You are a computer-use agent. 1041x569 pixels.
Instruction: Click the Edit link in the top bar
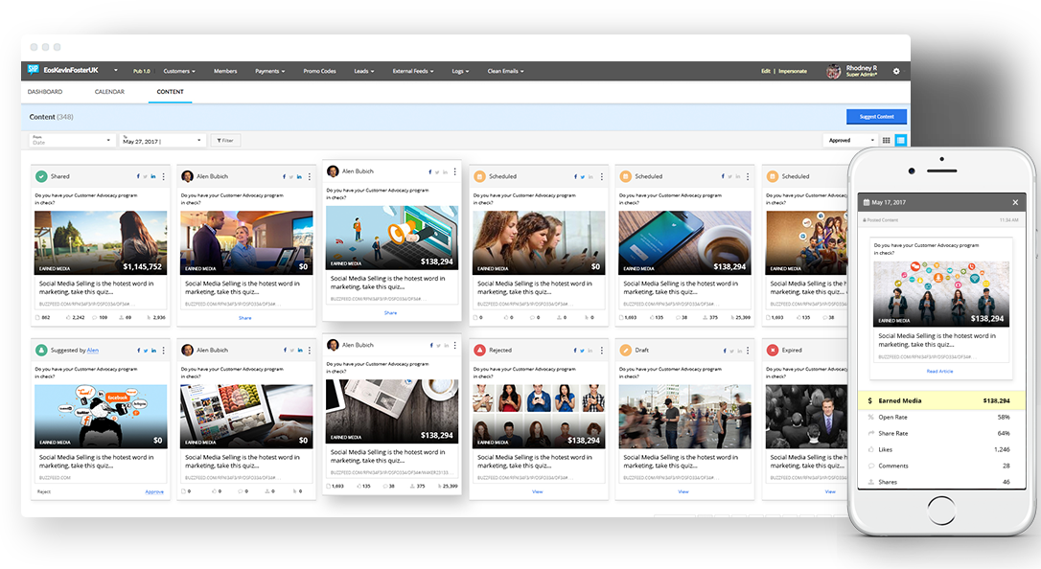pyautogui.click(x=766, y=71)
